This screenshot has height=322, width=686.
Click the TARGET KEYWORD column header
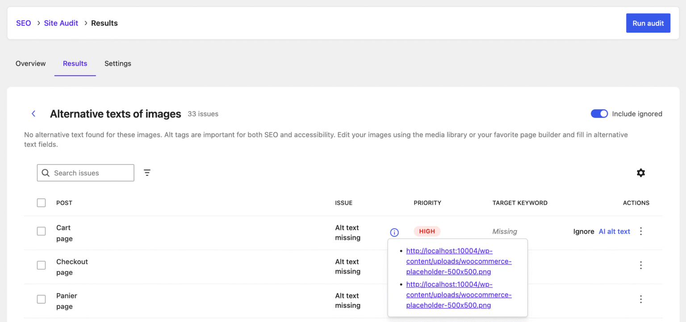pos(520,203)
